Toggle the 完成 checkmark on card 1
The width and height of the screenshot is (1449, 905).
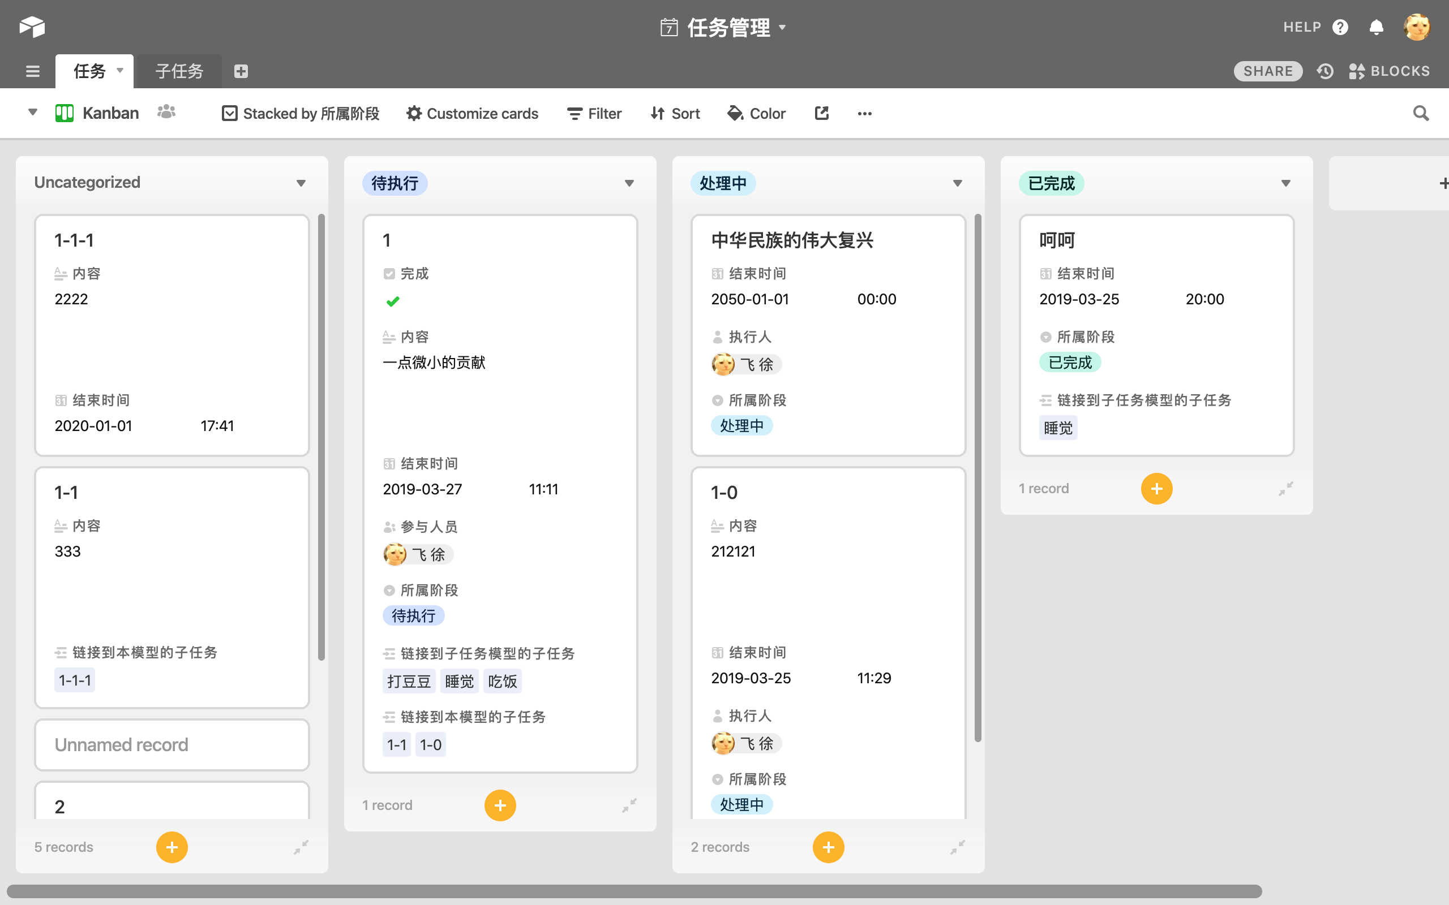point(393,301)
